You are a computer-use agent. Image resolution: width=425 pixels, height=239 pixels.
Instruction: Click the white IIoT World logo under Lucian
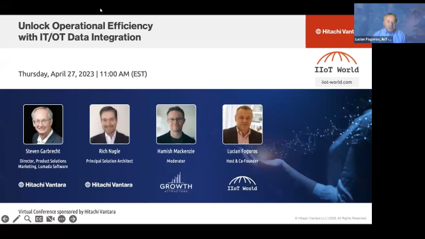[242, 183]
